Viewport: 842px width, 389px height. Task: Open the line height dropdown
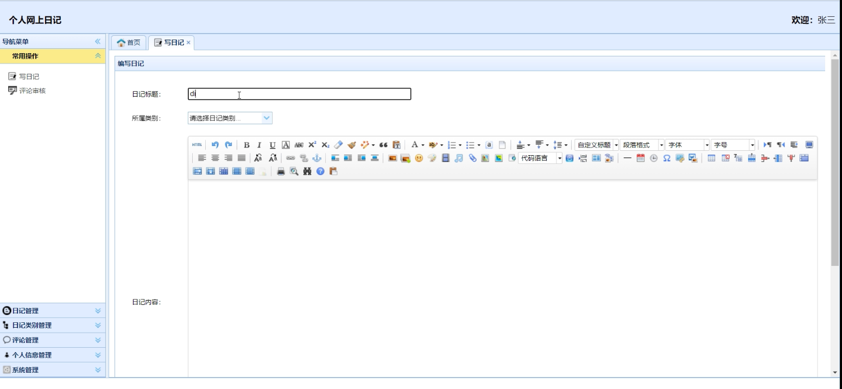tap(566, 145)
